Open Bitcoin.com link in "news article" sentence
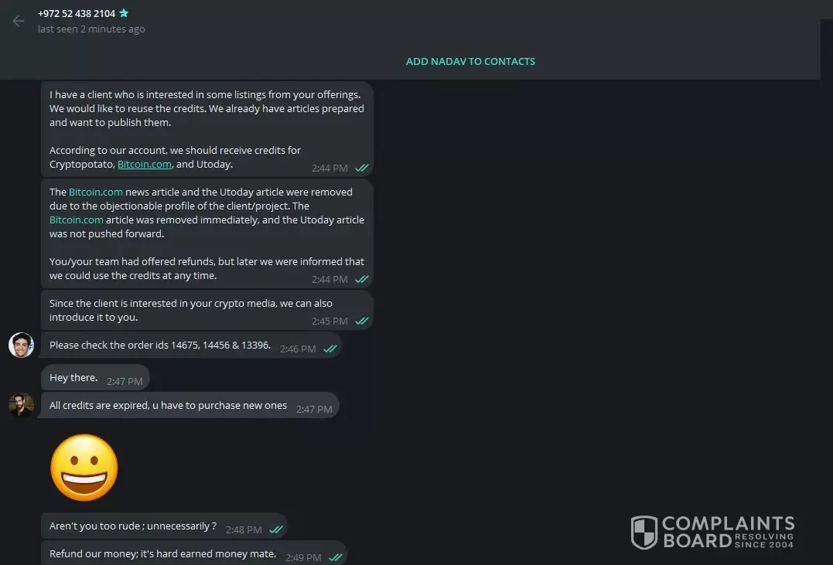The width and height of the screenshot is (833, 565). (x=95, y=192)
